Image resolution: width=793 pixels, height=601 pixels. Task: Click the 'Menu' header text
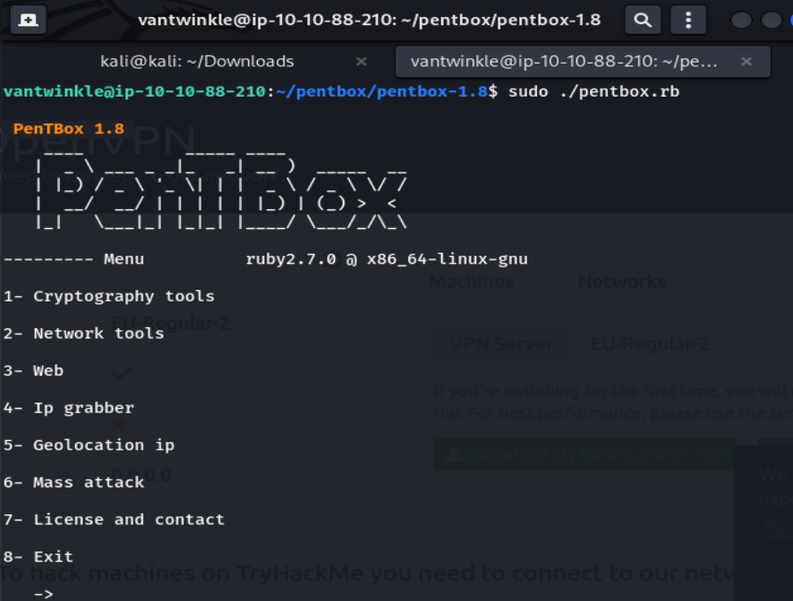(124, 259)
